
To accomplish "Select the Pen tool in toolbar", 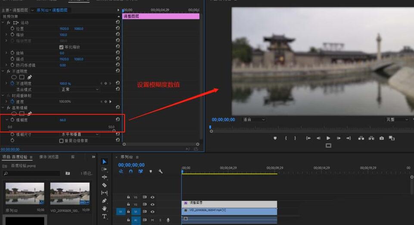I will pos(104,201).
